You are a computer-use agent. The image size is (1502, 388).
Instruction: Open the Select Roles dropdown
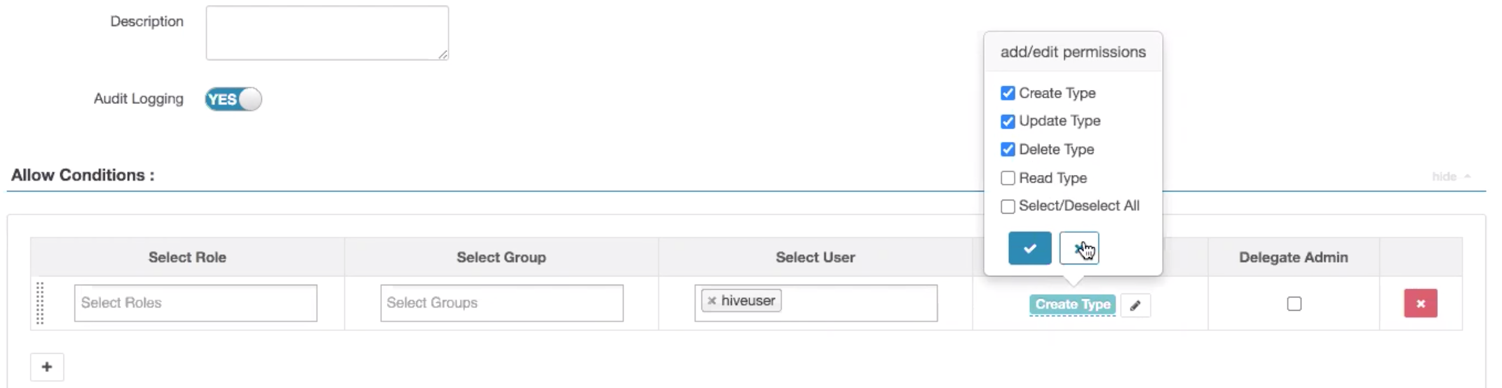[x=195, y=303]
